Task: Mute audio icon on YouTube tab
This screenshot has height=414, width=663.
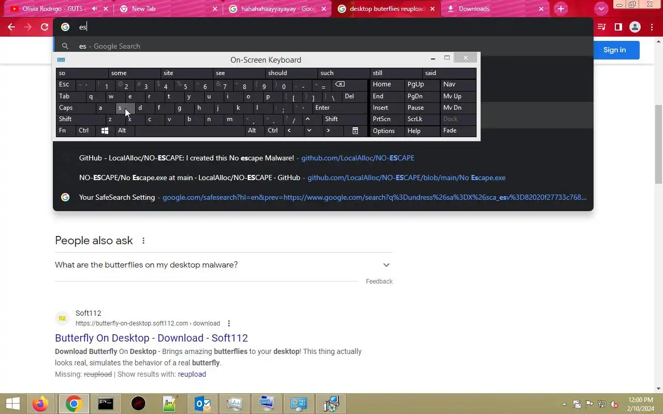Action: point(95,9)
